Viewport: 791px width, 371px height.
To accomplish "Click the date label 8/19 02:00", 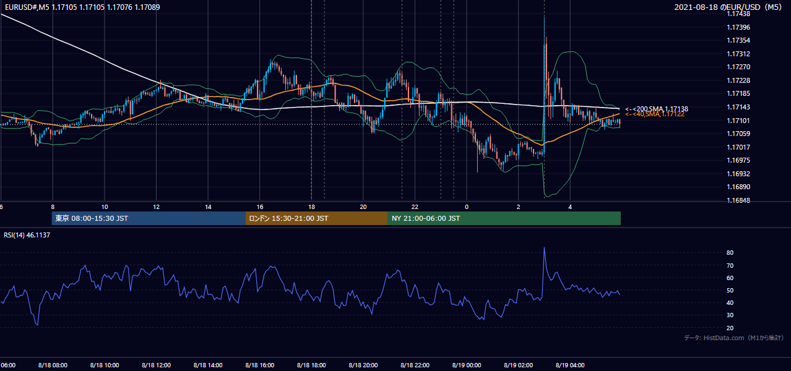I will tap(518, 365).
